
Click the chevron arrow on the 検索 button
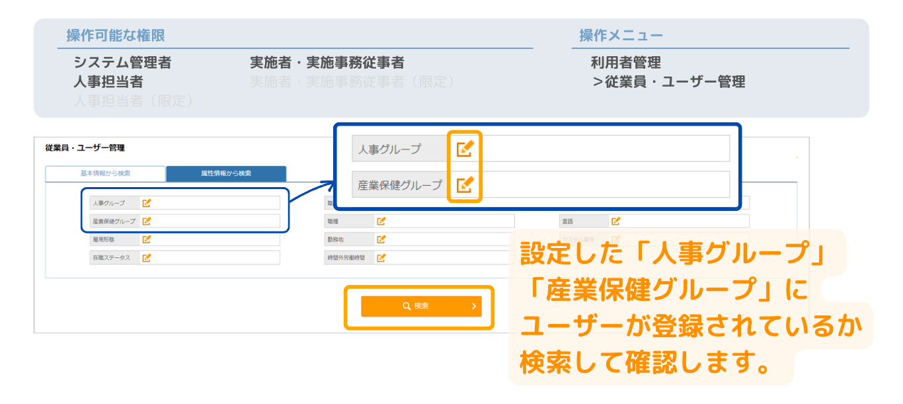473,306
